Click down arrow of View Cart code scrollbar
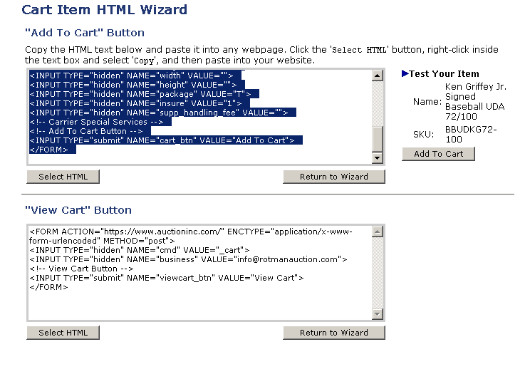 tap(378, 313)
